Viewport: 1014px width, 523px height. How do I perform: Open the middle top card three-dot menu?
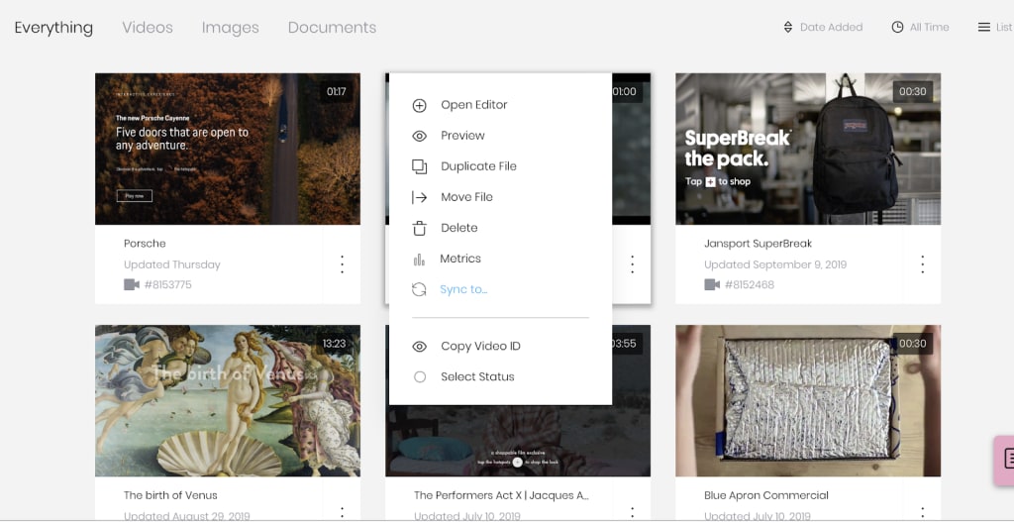(x=633, y=264)
